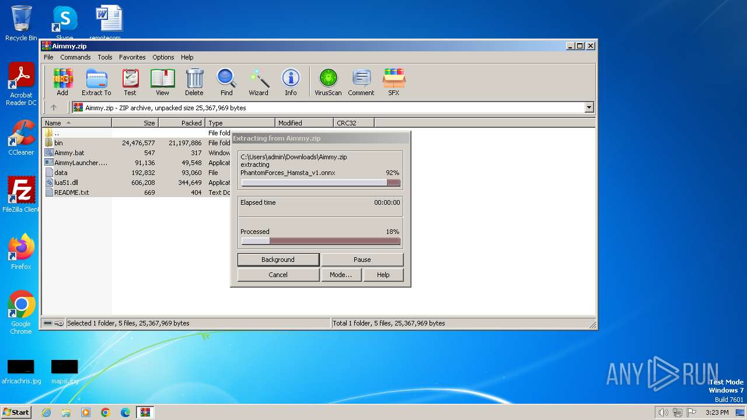This screenshot has height=420, width=747.
Task: Open mapsi.jpg desktop file
Action: coord(65,372)
